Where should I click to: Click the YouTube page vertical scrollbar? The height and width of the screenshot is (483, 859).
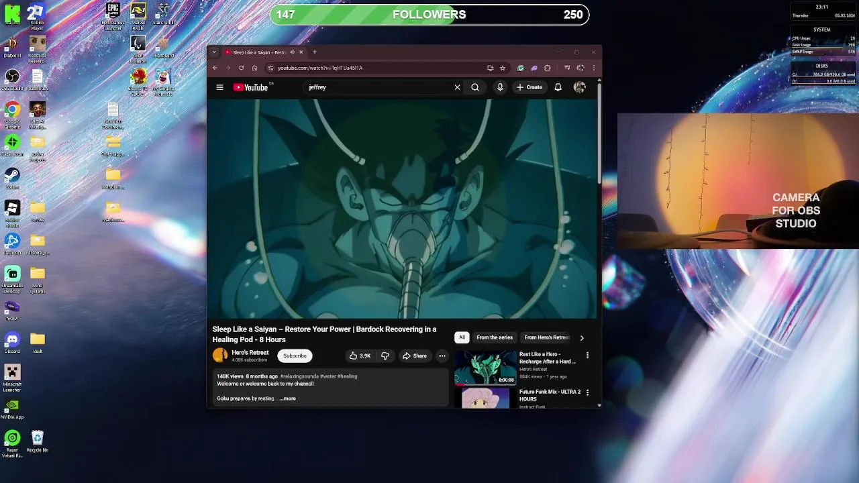click(599, 134)
